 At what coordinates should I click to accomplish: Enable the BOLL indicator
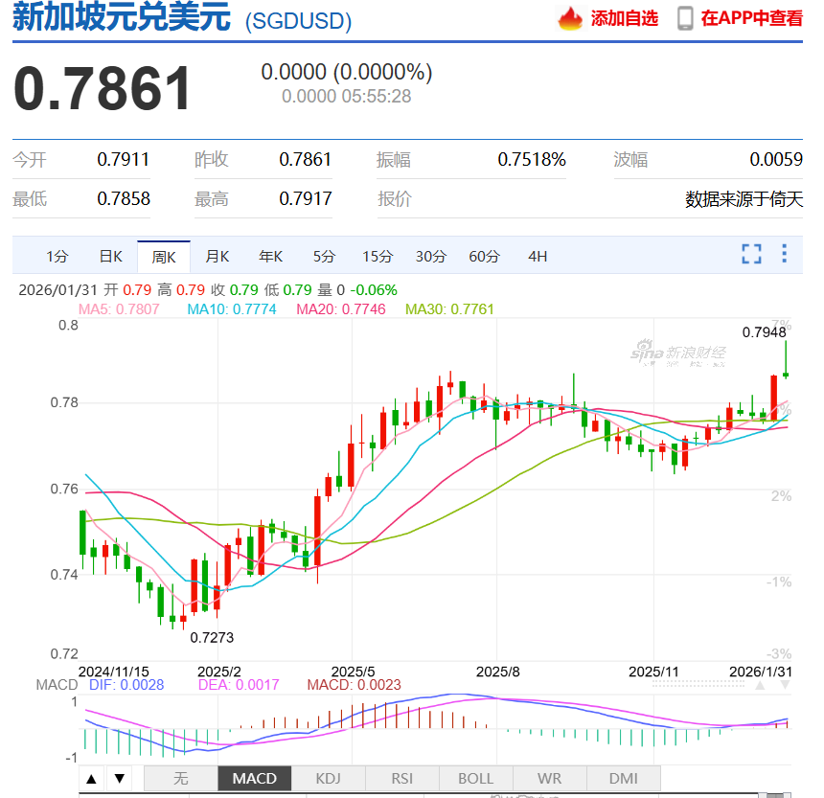[476, 778]
